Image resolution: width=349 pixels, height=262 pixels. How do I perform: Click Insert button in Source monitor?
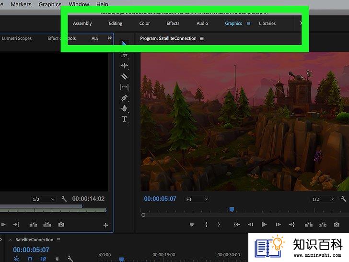coord(34,225)
